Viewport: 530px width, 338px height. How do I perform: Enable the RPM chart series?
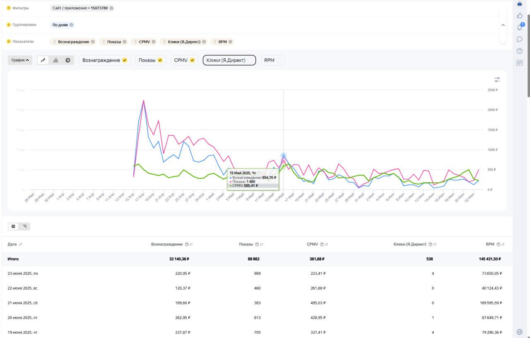tap(279, 60)
